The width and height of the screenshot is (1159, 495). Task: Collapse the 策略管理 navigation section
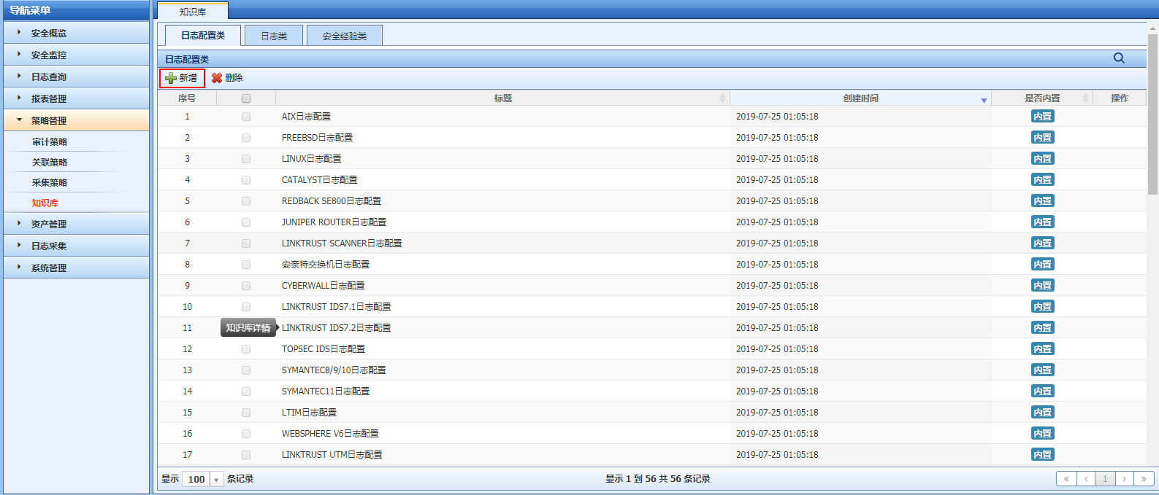(49, 121)
